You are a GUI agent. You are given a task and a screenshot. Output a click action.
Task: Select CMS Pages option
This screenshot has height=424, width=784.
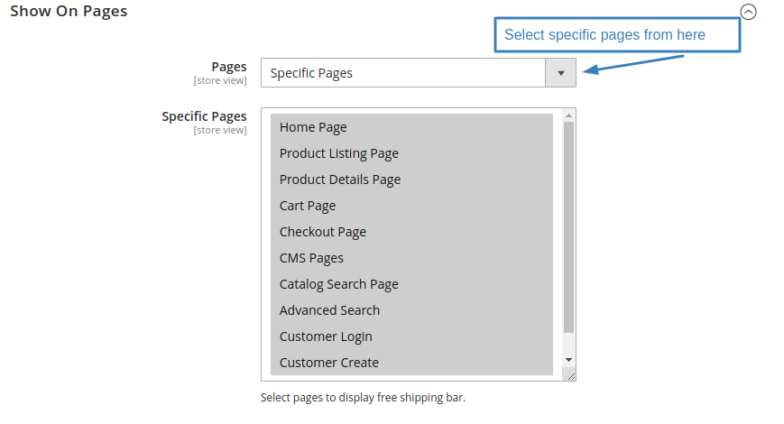pyautogui.click(x=411, y=257)
